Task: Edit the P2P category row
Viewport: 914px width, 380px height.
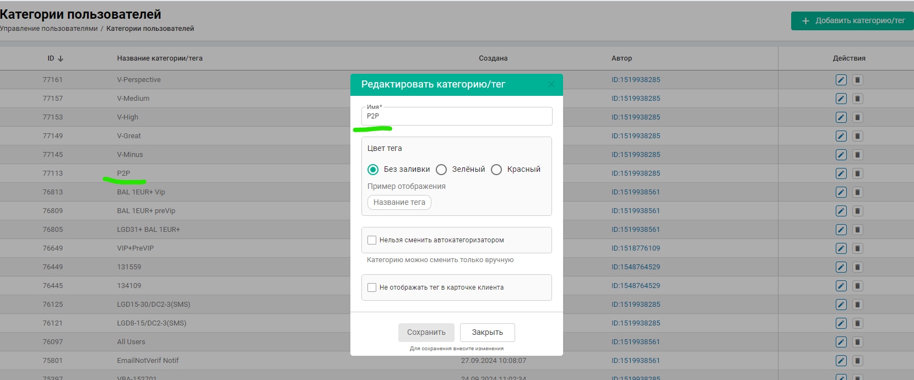Action: pyautogui.click(x=841, y=173)
